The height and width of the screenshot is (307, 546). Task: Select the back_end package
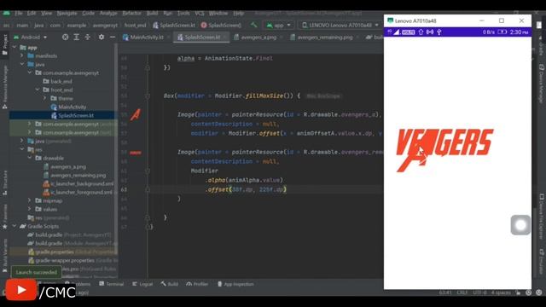61,81
